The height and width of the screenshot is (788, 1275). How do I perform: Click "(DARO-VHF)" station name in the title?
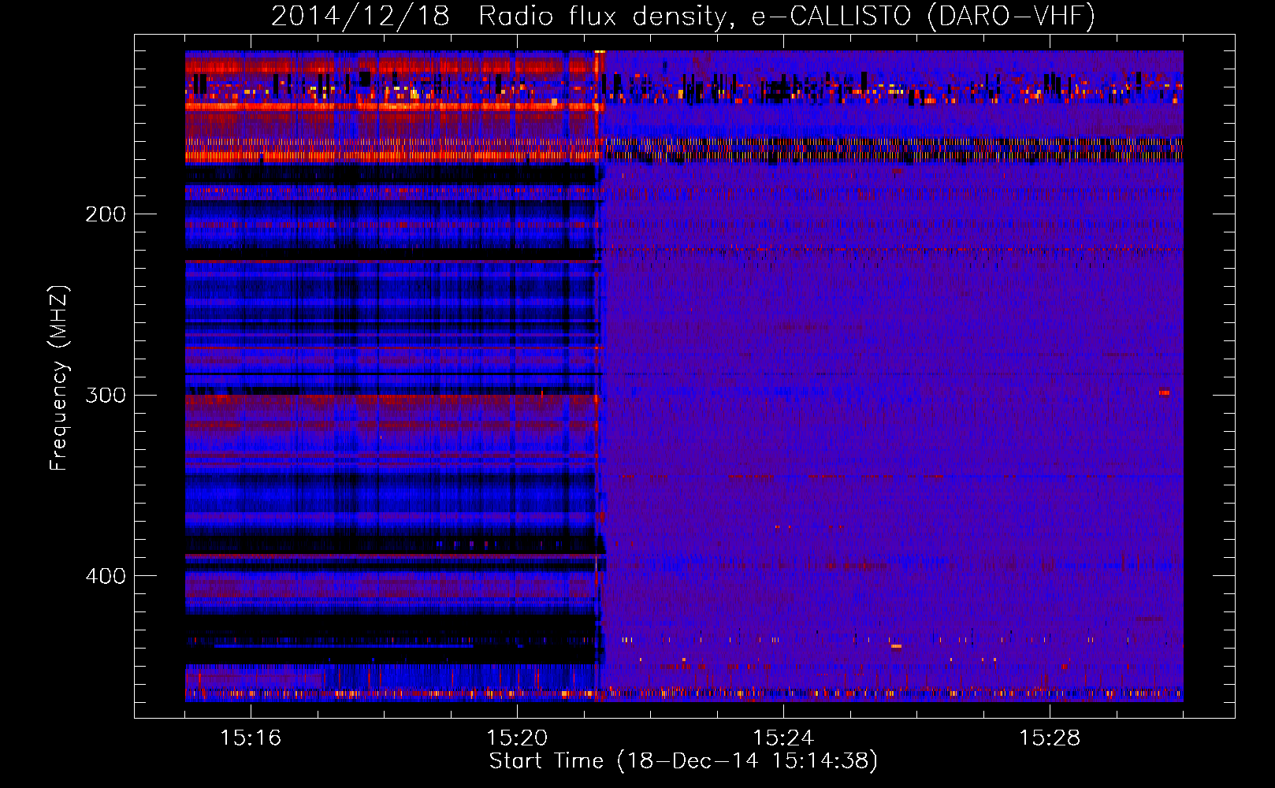(x=1011, y=16)
